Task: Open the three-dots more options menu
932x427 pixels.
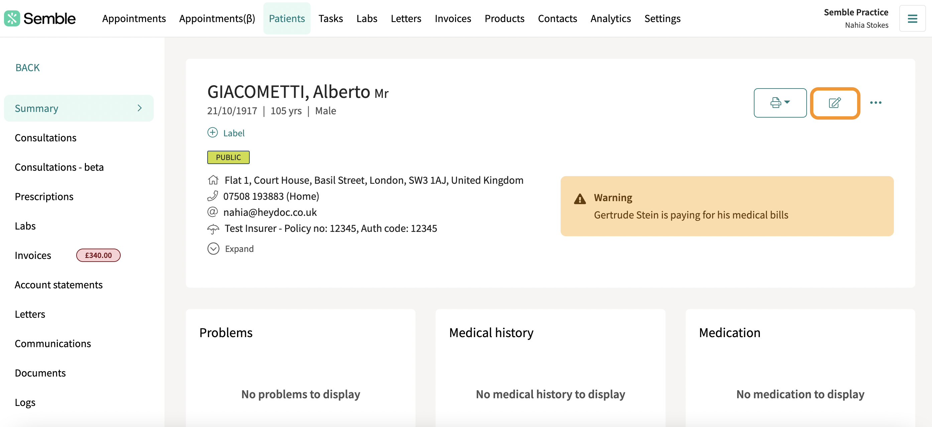Action: [876, 103]
